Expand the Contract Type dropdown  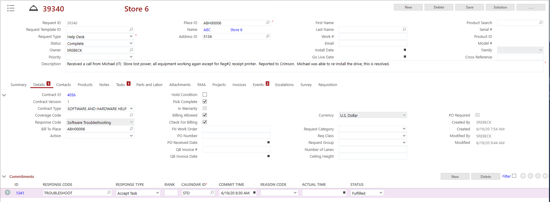tap(131, 108)
